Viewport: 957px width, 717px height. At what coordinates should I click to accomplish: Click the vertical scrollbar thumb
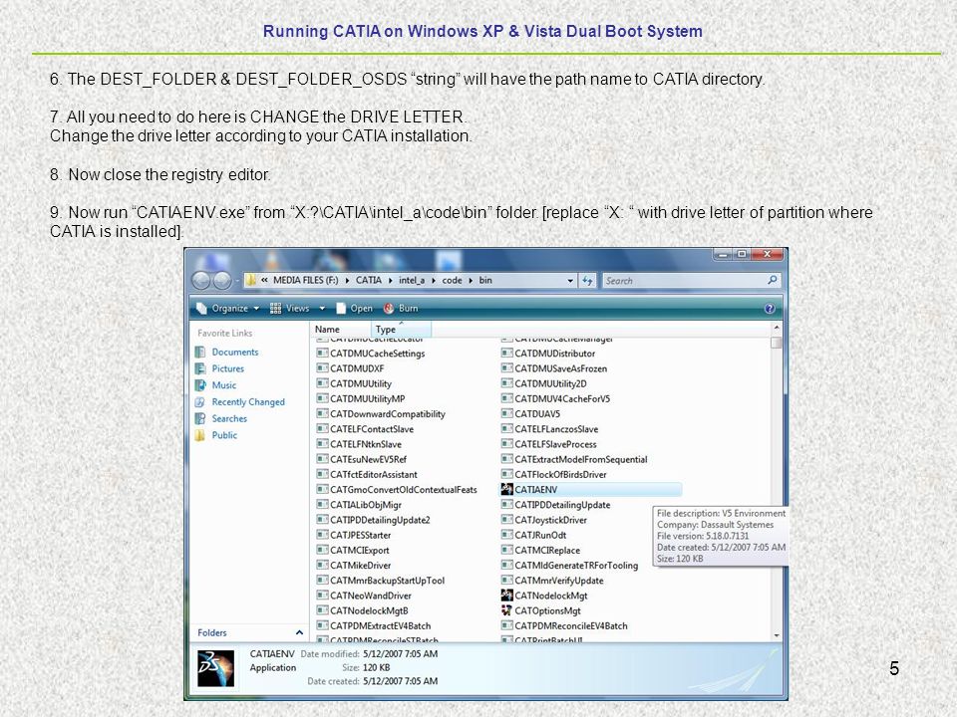point(777,342)
